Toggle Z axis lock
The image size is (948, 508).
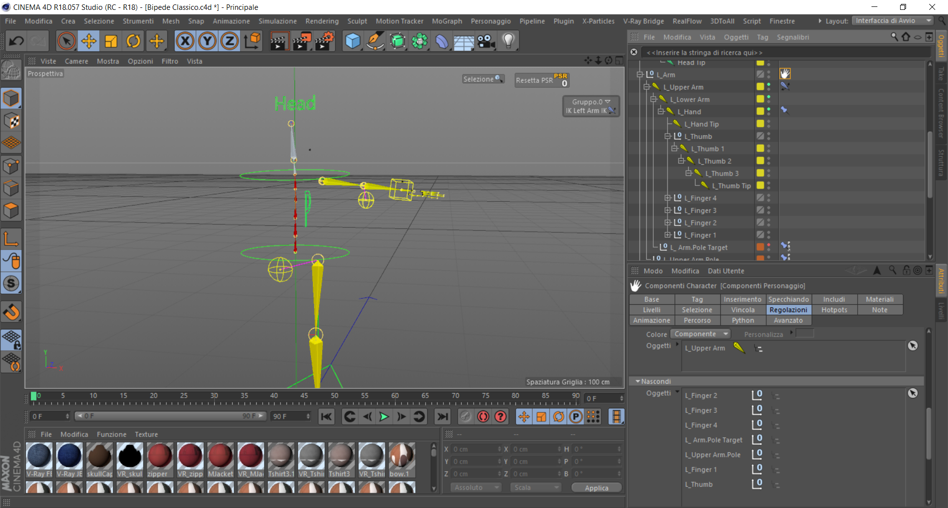pos(230,41)
